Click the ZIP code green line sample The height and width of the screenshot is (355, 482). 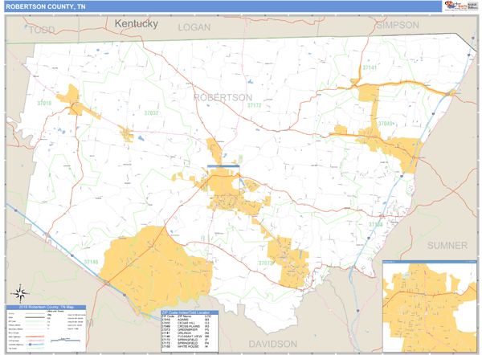pyautogui.click(x=35, y=321)
